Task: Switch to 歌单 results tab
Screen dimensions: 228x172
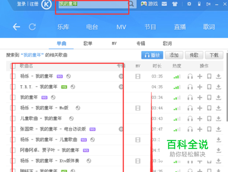Action: (x=88, y=43)
